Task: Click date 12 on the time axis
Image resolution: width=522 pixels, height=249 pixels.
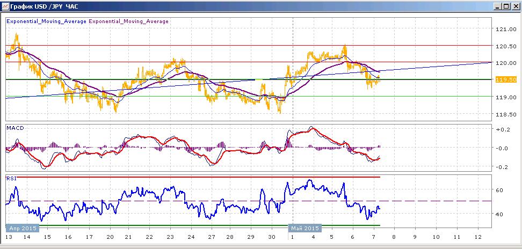Action: (478, 237)
